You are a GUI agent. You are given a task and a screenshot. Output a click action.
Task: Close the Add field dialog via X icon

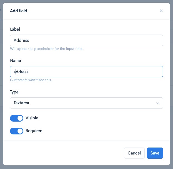[161, 11]
